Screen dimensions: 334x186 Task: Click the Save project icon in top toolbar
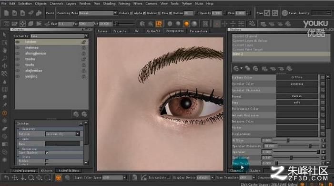pyautogui.click(x=22, y=13)
